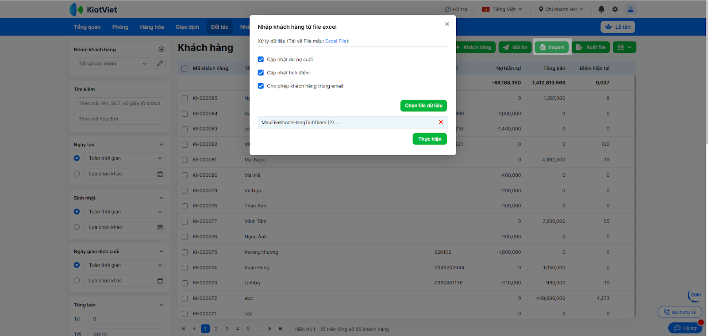
Task: Select Lựa chọn khác radio under Ngày tạo
Action: pyautogui.click(x=77, y=174)
